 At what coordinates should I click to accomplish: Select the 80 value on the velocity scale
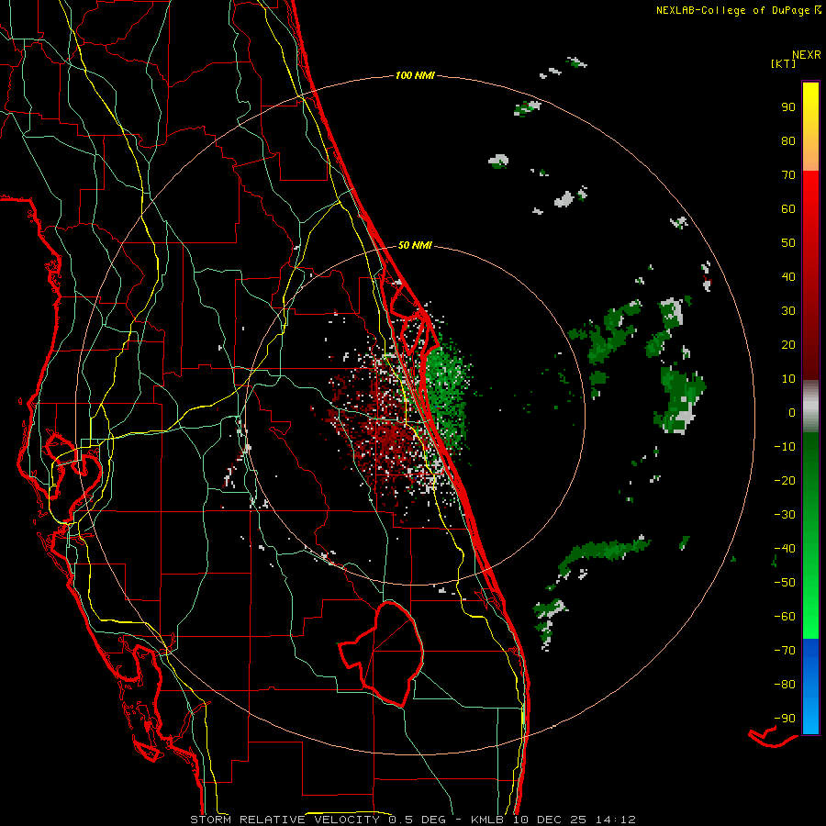788,141
